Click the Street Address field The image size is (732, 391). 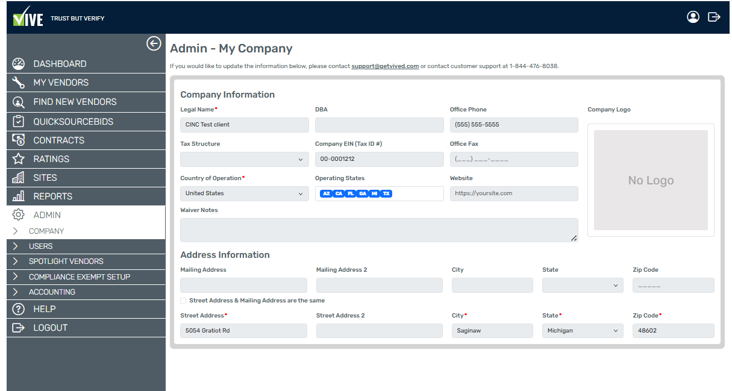tap(243, 331)
